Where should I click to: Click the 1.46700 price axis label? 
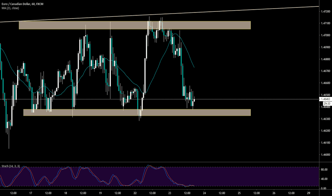326,71
